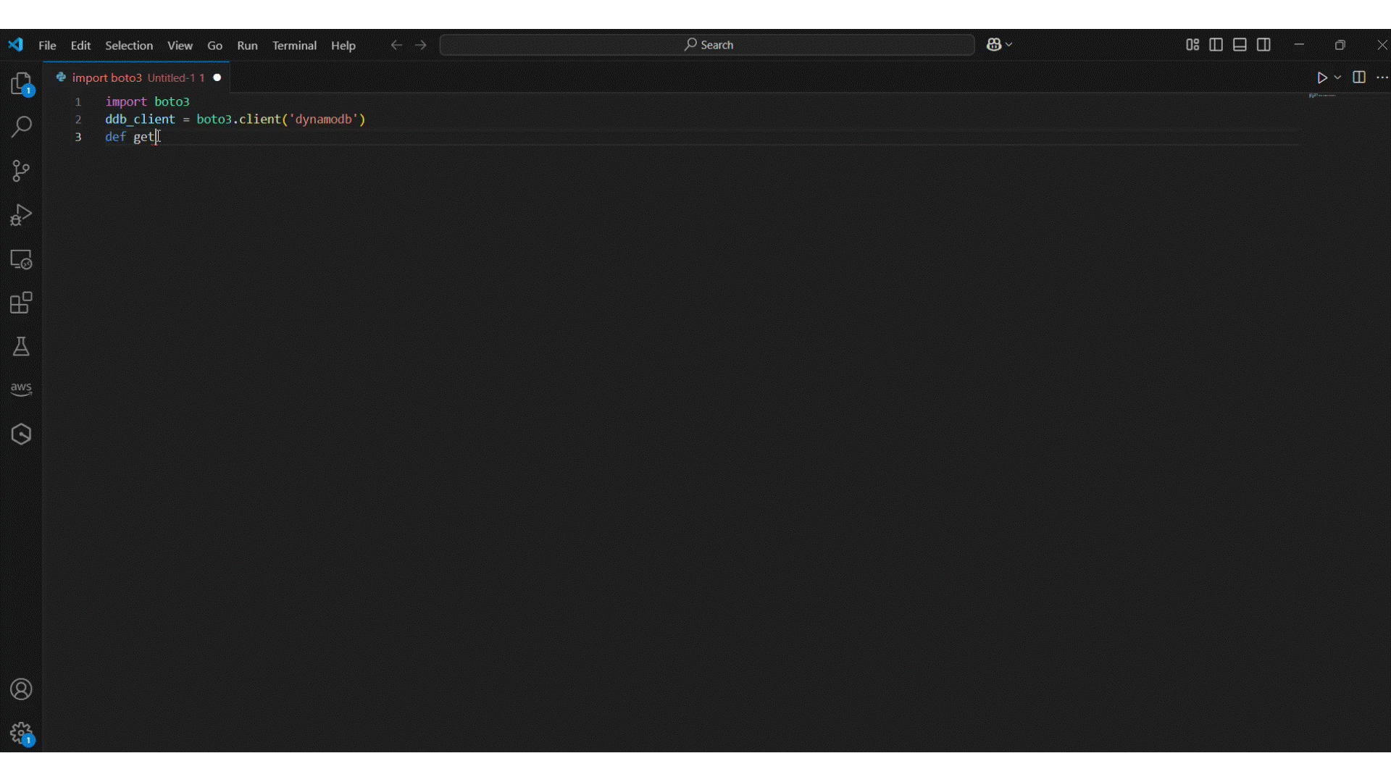Expand the editor More Actions menu
Image resolution: width=1391 pixels, height=782 pixels.
point(1383,77)
